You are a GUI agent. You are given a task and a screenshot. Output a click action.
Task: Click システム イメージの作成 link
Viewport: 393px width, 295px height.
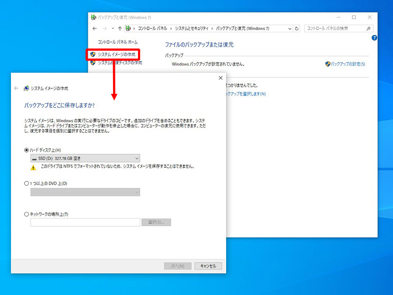click(x=117, y=55)
